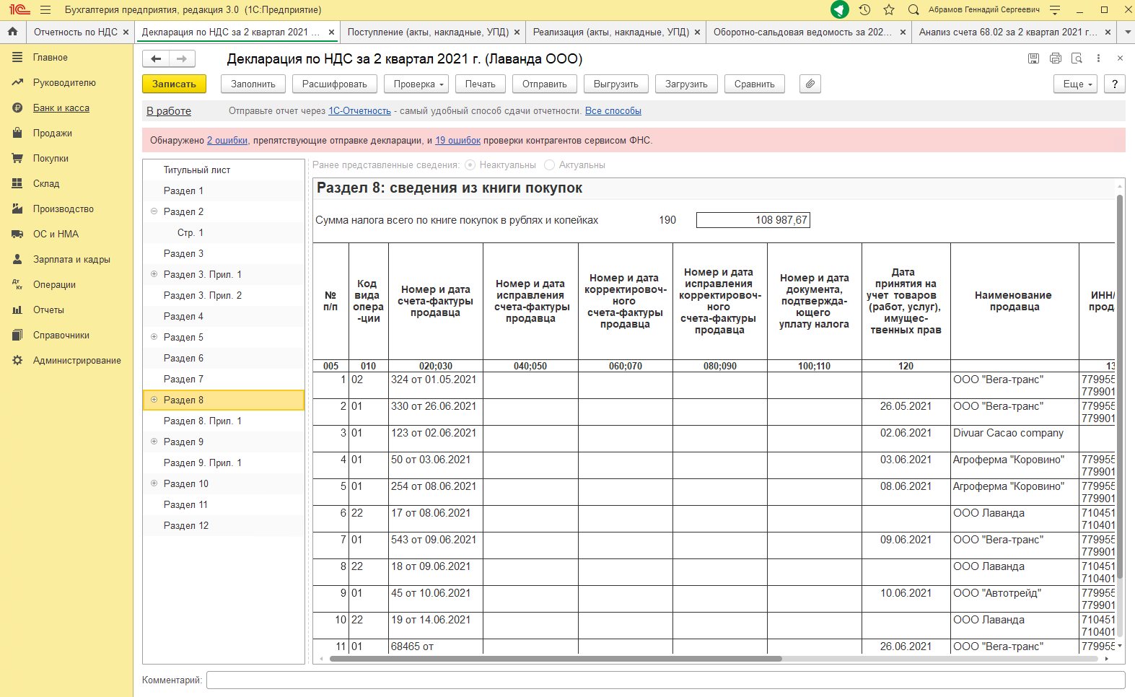Expand the Раздел 5 tree node

154,337
